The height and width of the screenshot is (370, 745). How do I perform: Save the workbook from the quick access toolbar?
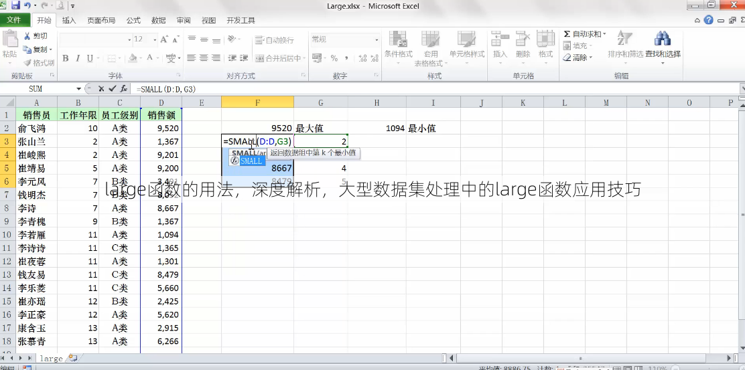point(15,6)
